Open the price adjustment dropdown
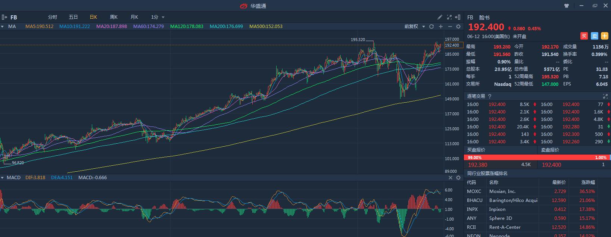This screenshot has height=237, width=611. 415,26
